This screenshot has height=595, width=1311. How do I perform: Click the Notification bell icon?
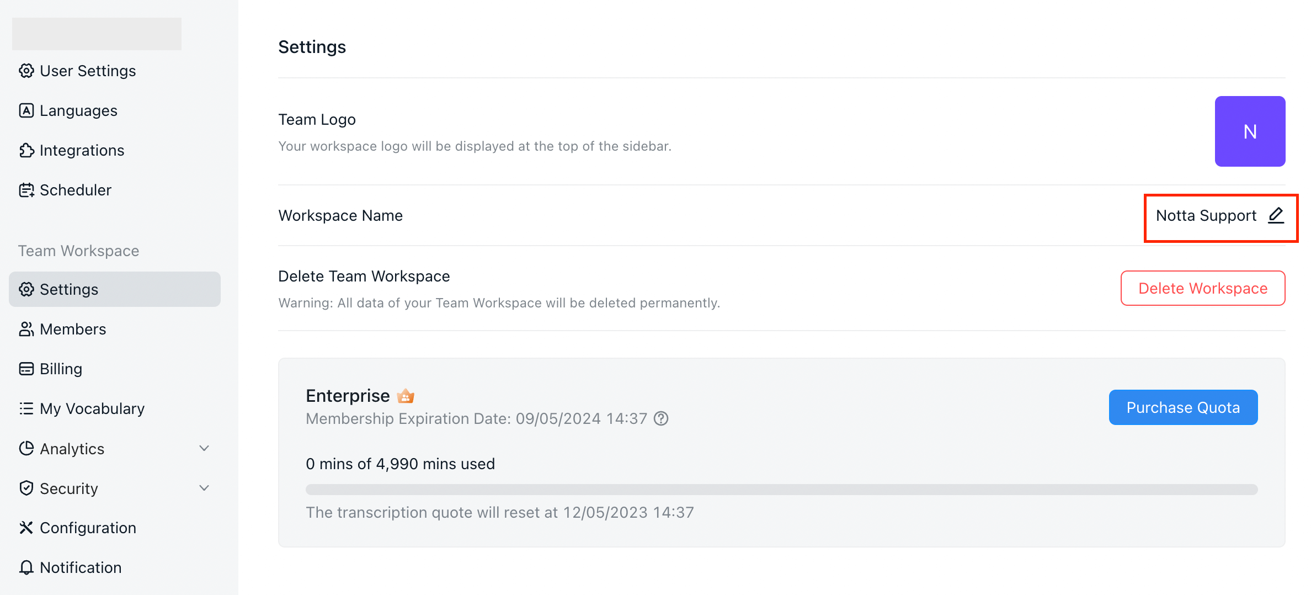point(26,567)
